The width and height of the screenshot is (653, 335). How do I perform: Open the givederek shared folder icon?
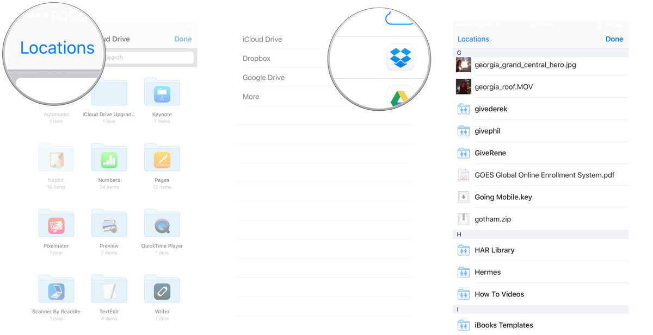tap(464, 109)
